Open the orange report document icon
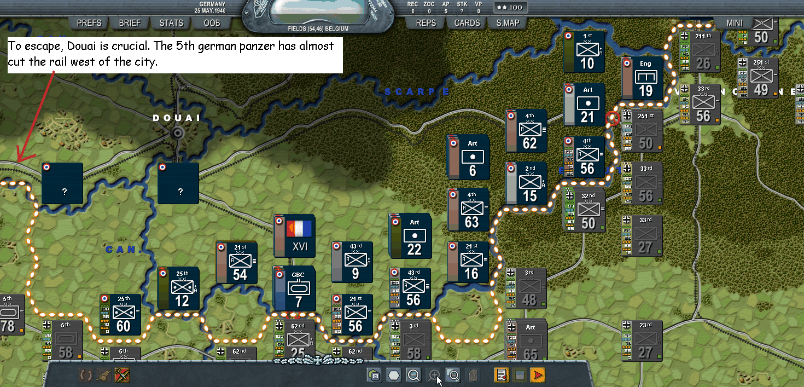Screen dimensions: 804x387 pyautogui.click(x=500, y=376)
